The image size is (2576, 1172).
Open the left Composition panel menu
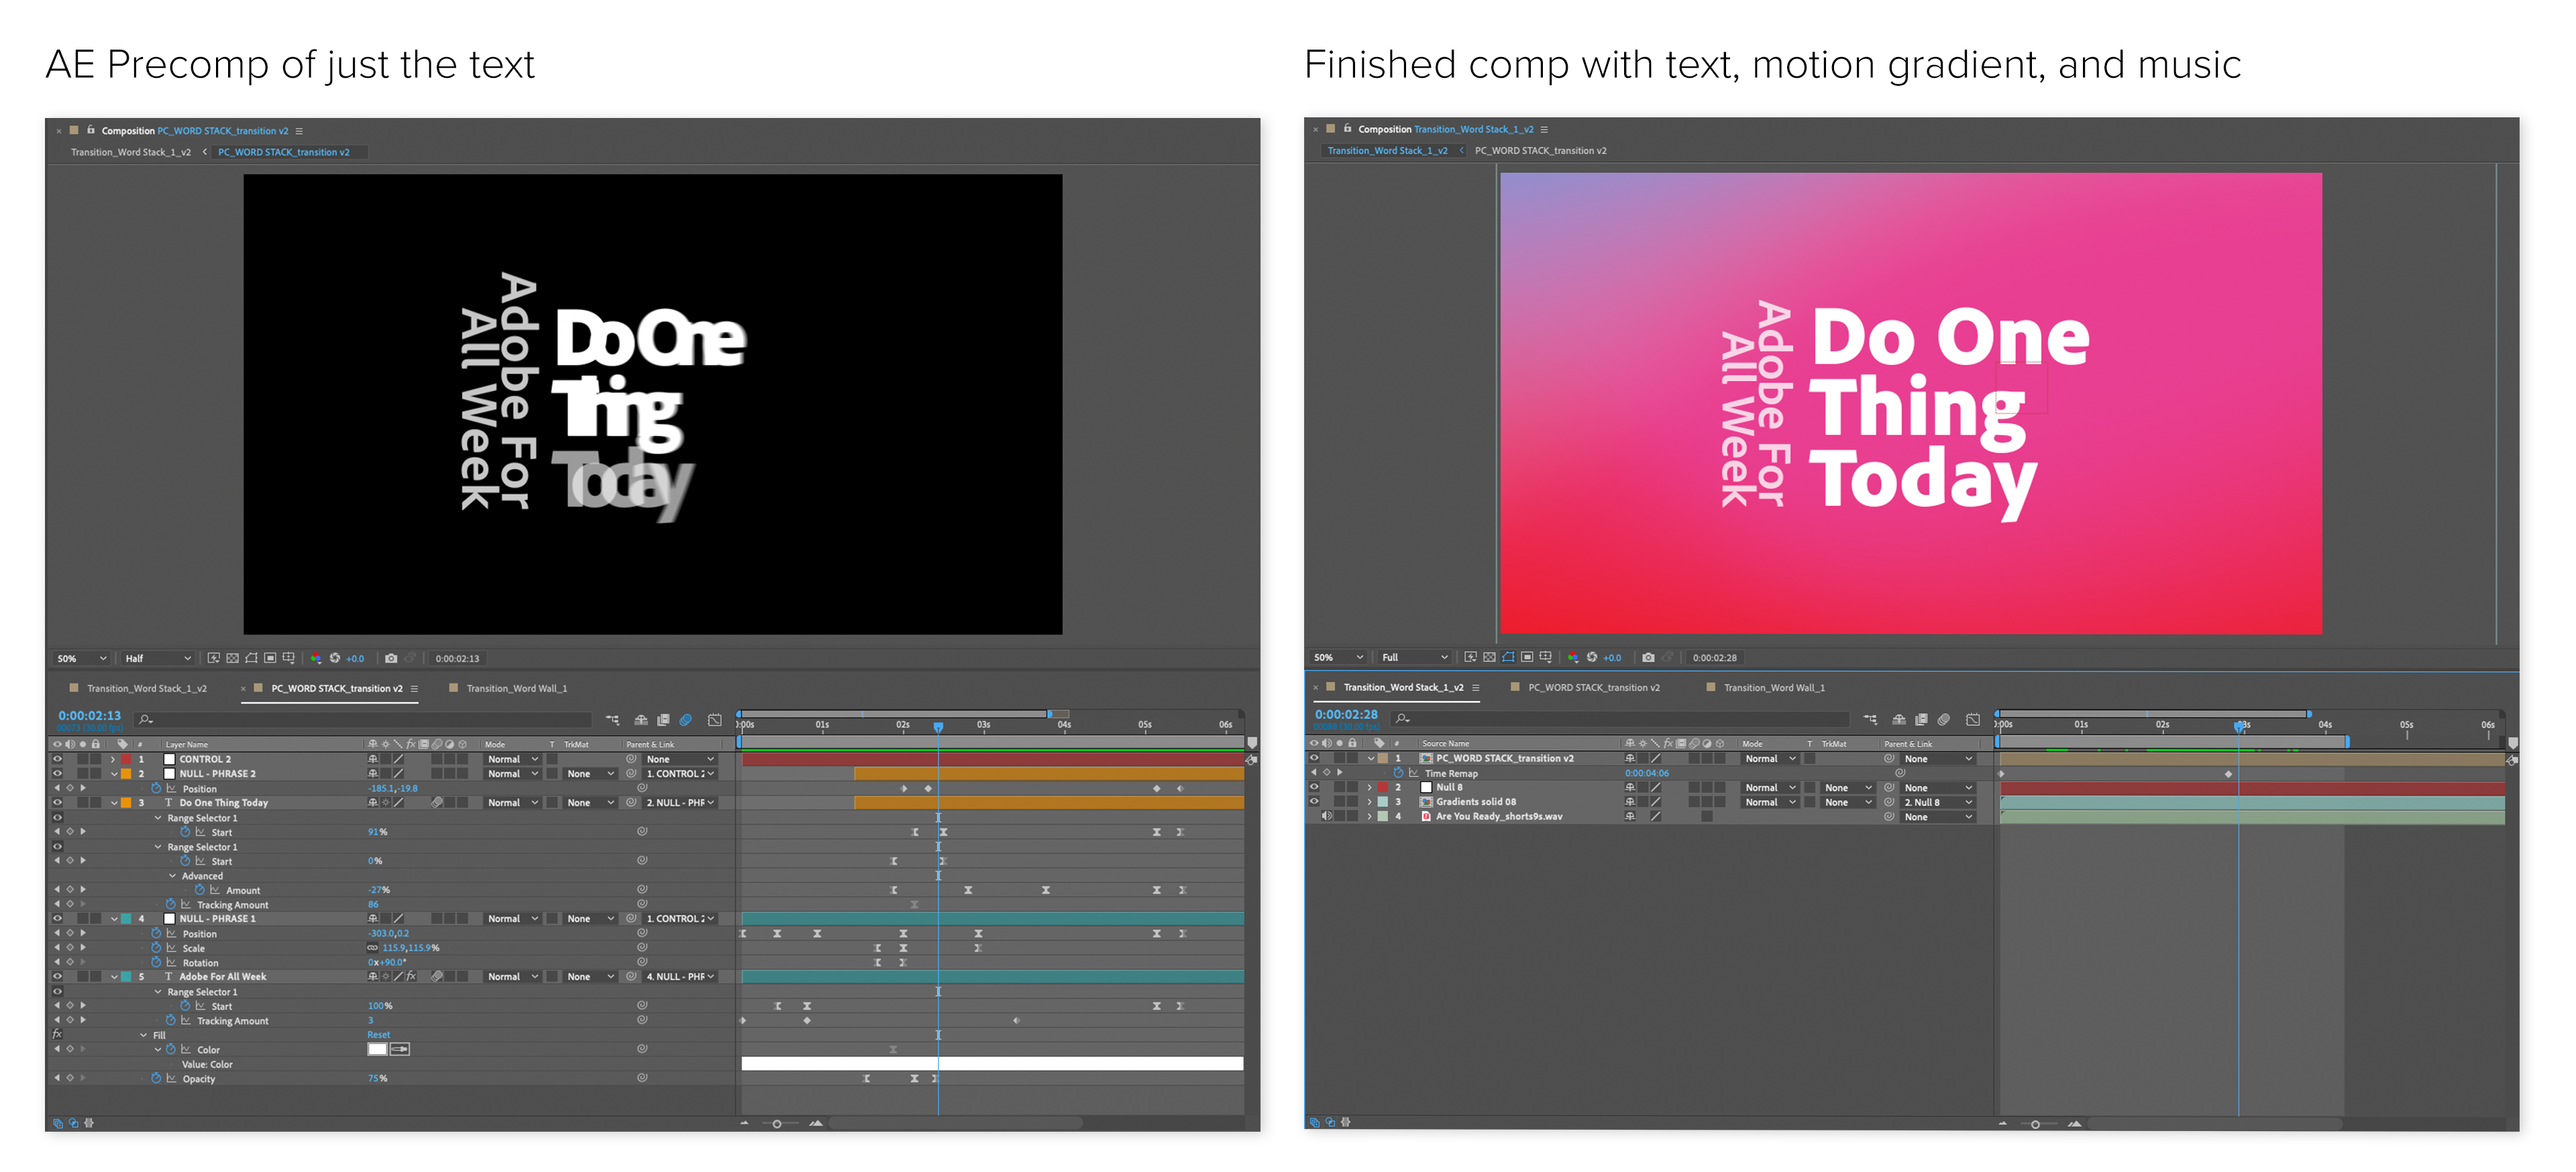tap(299, 131)
